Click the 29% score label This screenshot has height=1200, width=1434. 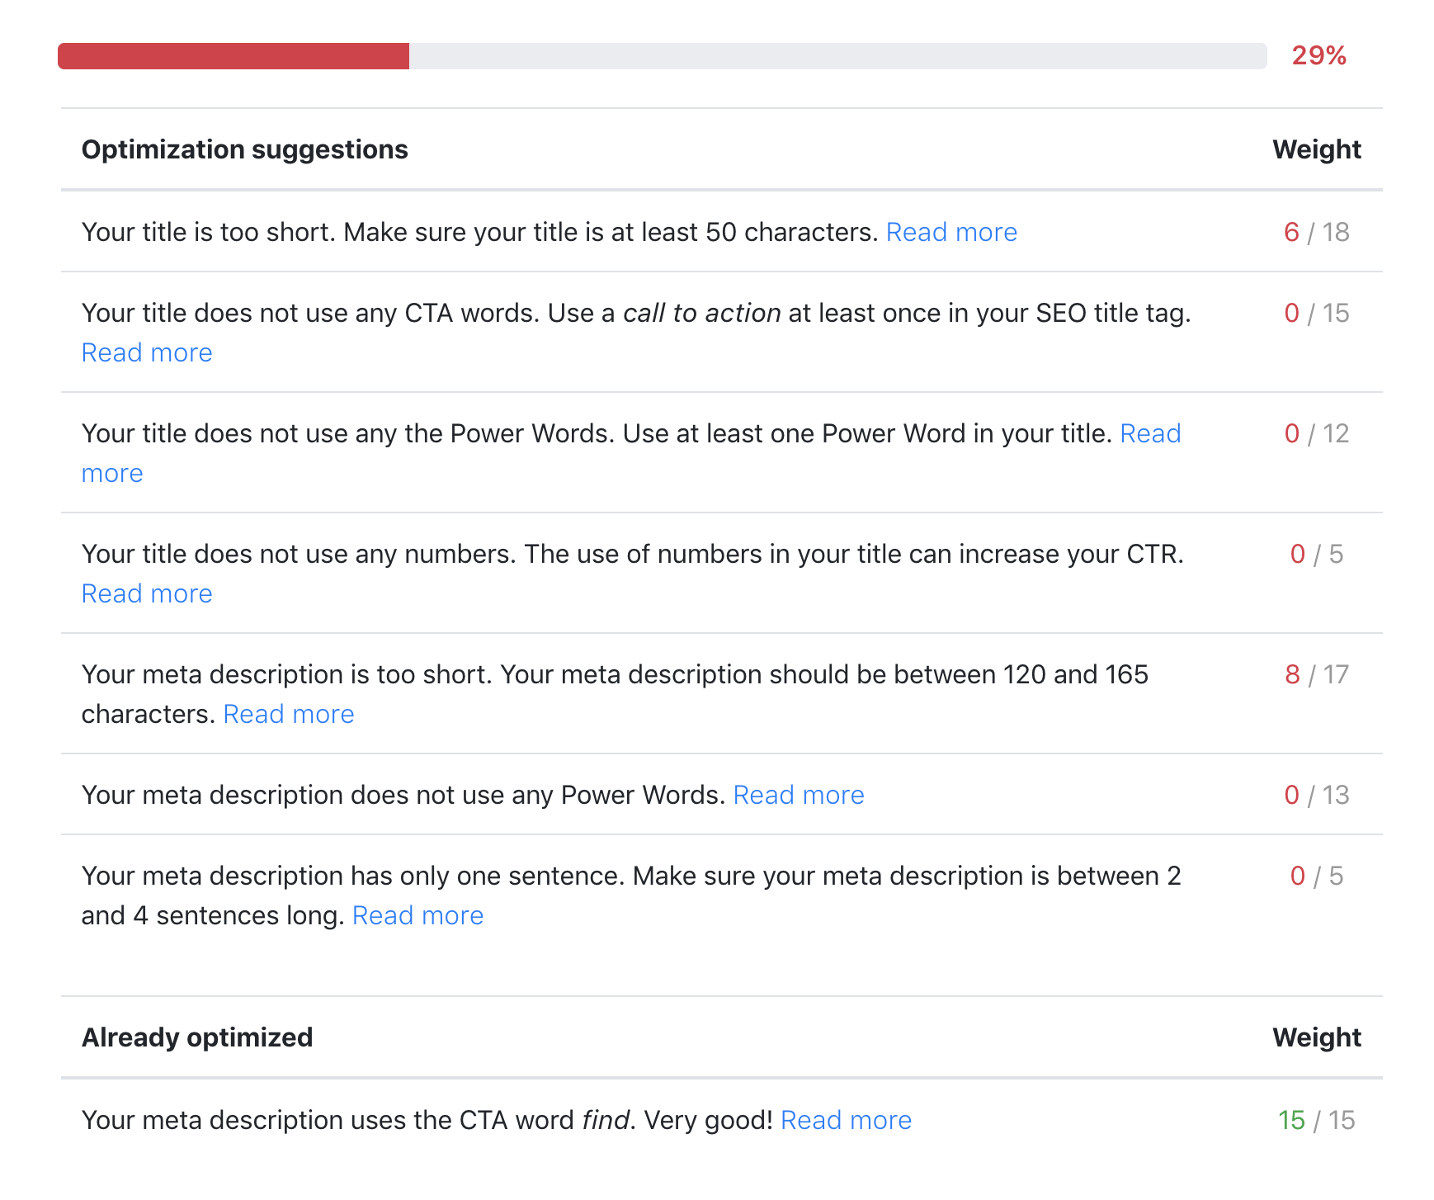pos(1318,55)
